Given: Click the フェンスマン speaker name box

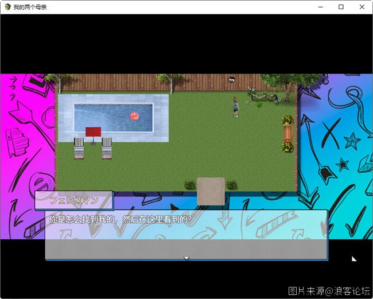Looking at the screenshot, I should tap(74, 200).
